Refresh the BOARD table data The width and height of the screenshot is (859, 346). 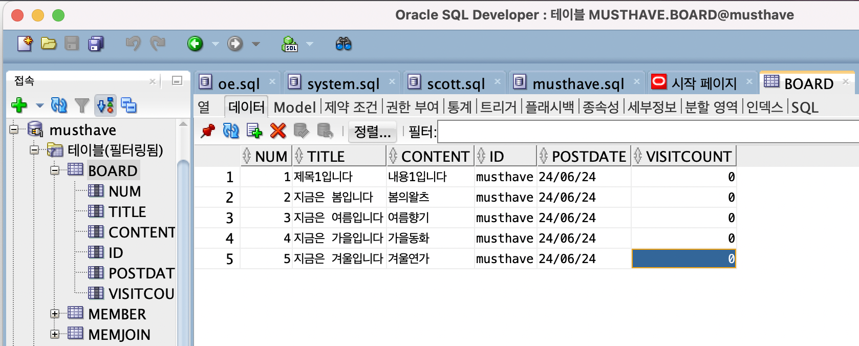coord(231,132)
